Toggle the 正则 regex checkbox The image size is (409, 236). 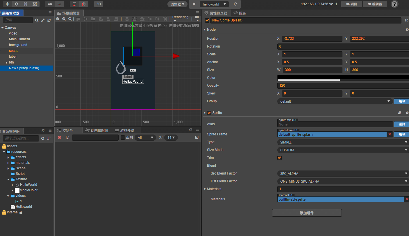tap(123, 137)
